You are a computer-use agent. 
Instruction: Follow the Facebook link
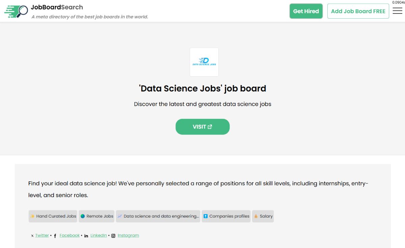point(70,235)
